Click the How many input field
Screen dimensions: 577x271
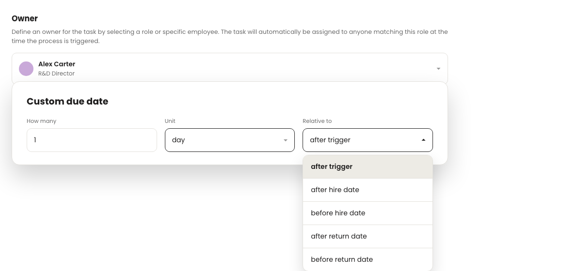click(92, 140)
